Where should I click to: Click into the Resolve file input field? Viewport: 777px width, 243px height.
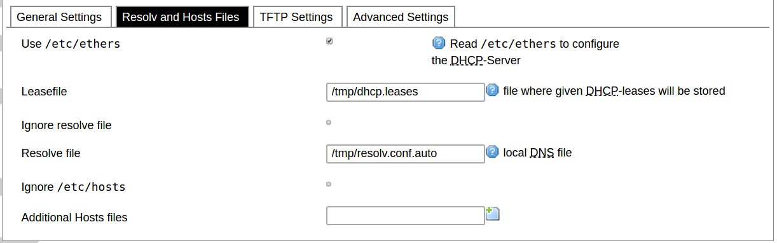[x=406, y=153]
